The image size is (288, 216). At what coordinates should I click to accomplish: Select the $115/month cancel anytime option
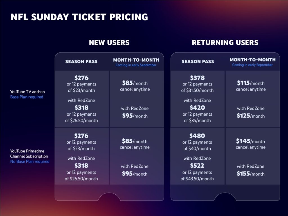pyautogui.click(x=251, y=83)
